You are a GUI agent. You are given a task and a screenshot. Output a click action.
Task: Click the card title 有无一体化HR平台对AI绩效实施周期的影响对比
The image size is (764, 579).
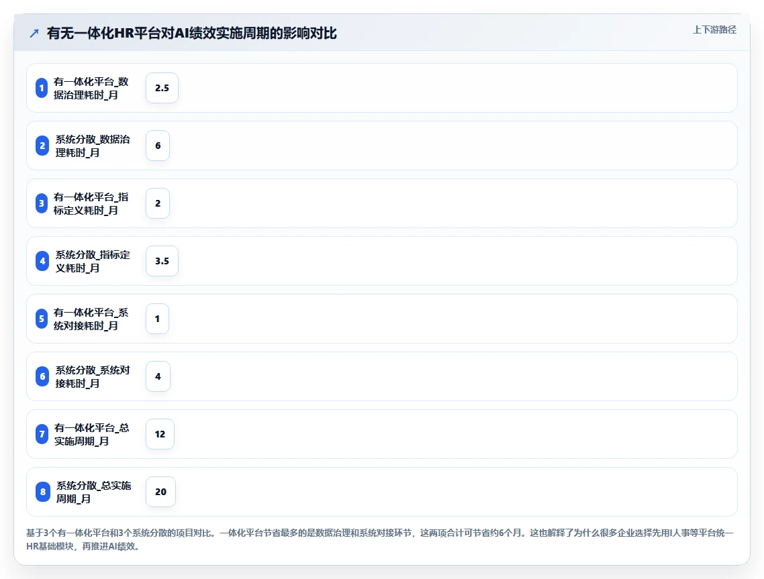[191, 33]
